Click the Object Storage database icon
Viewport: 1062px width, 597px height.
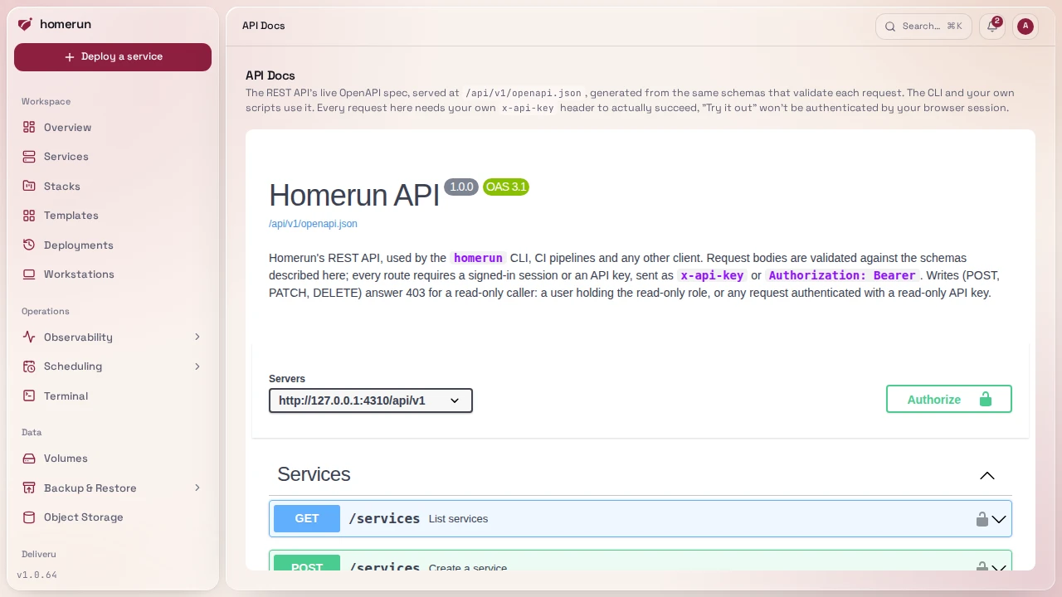click(29, 517)
